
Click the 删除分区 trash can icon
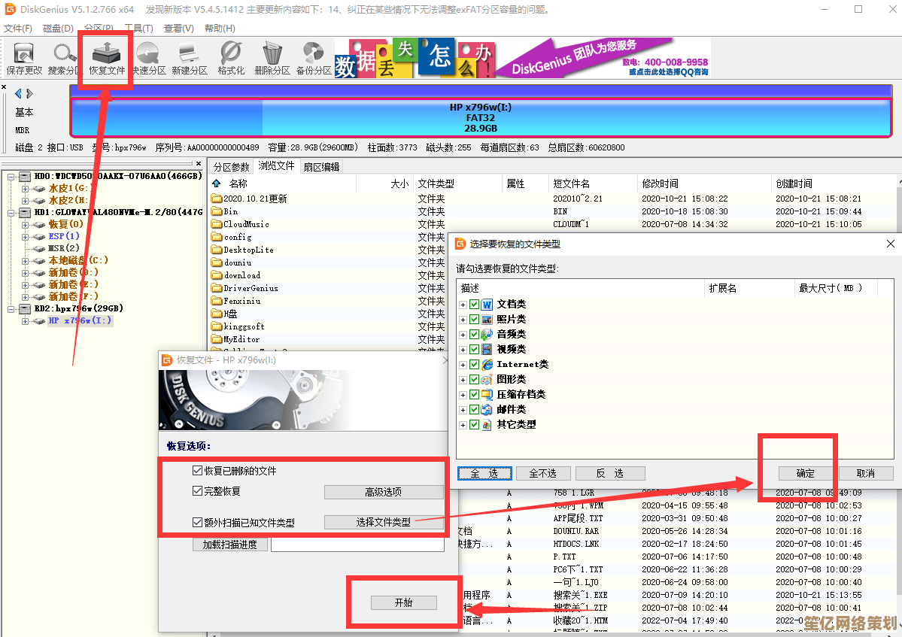[272, 59]
